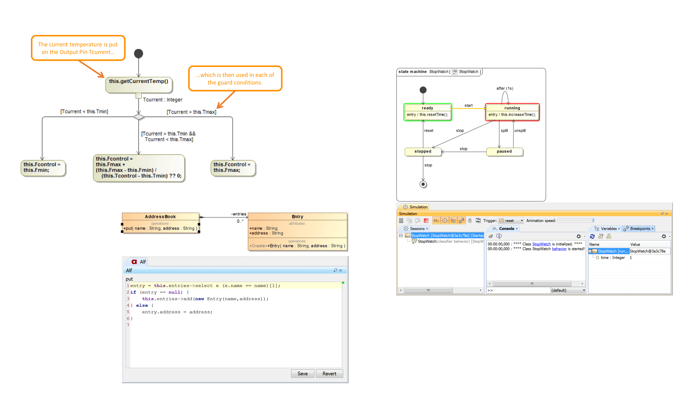Click the Value column header
The width and height of the screenshot is (699, 393).
click(x=650, y=244)
